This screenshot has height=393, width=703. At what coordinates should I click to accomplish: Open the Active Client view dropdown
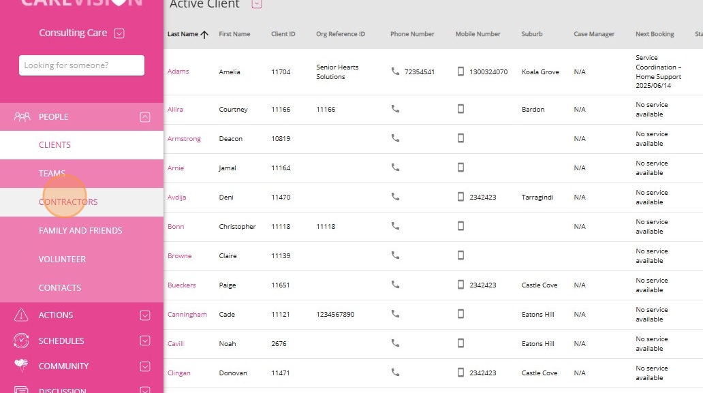point(256,4)
